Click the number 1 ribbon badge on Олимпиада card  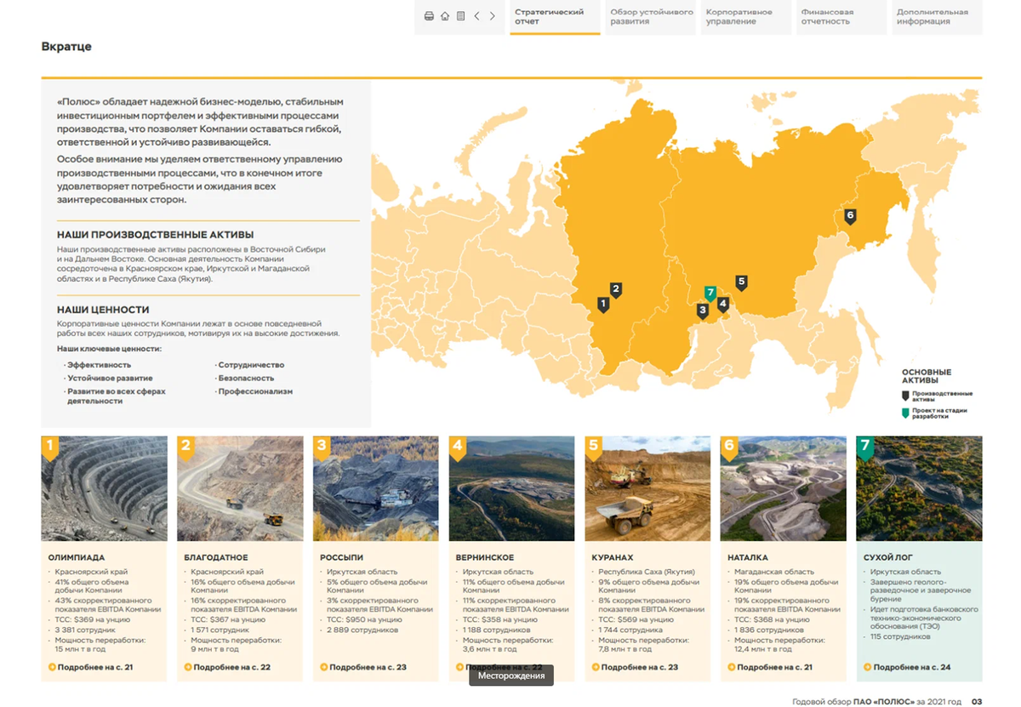[x=50, y=448]
